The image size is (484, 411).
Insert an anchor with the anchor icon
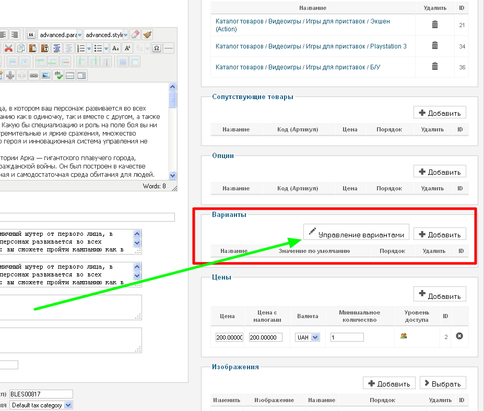coord(10,75)
